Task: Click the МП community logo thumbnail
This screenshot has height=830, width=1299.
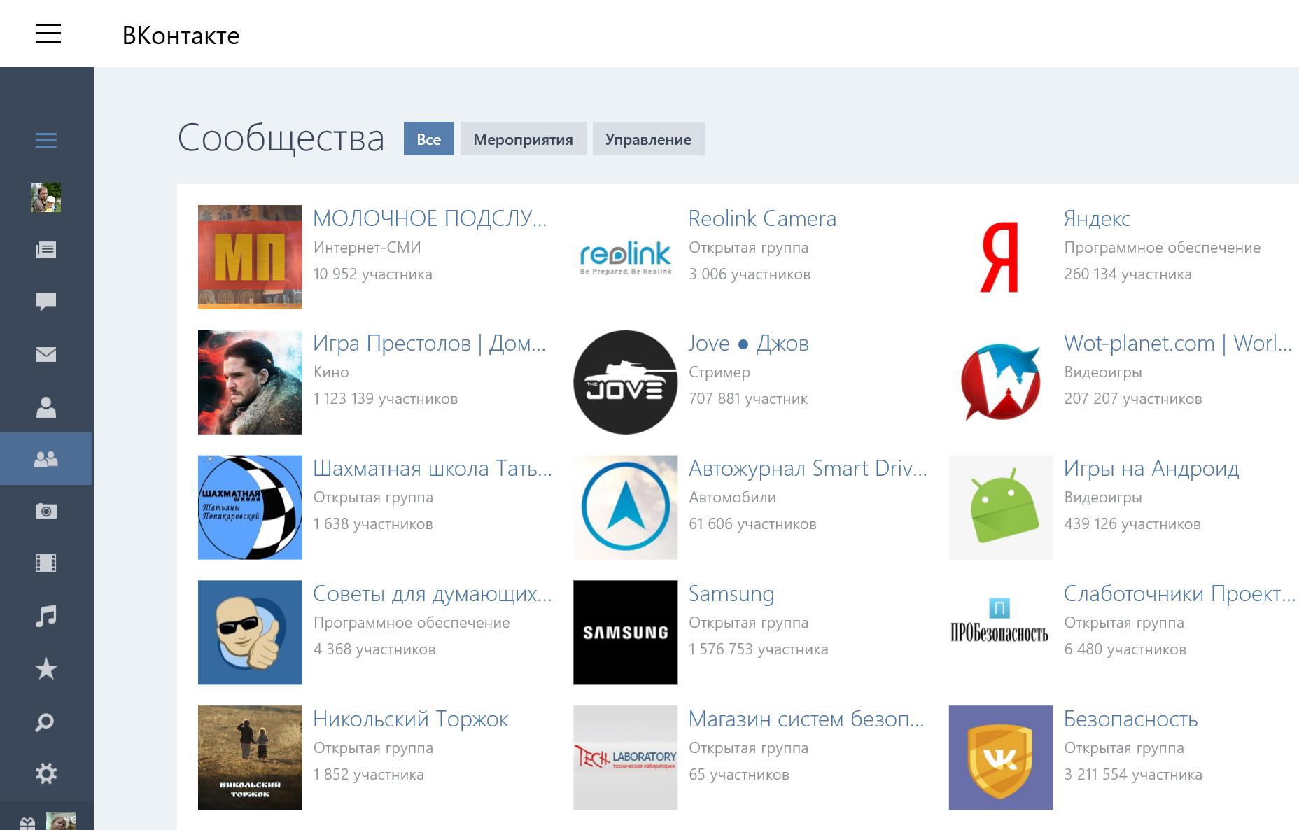Action: point(250,257)
